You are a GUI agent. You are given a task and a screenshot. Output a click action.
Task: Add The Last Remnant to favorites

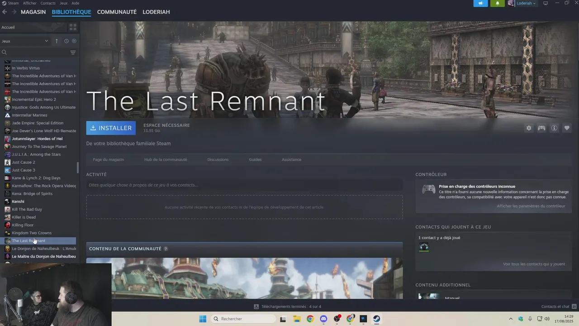(x=567, y=128)
